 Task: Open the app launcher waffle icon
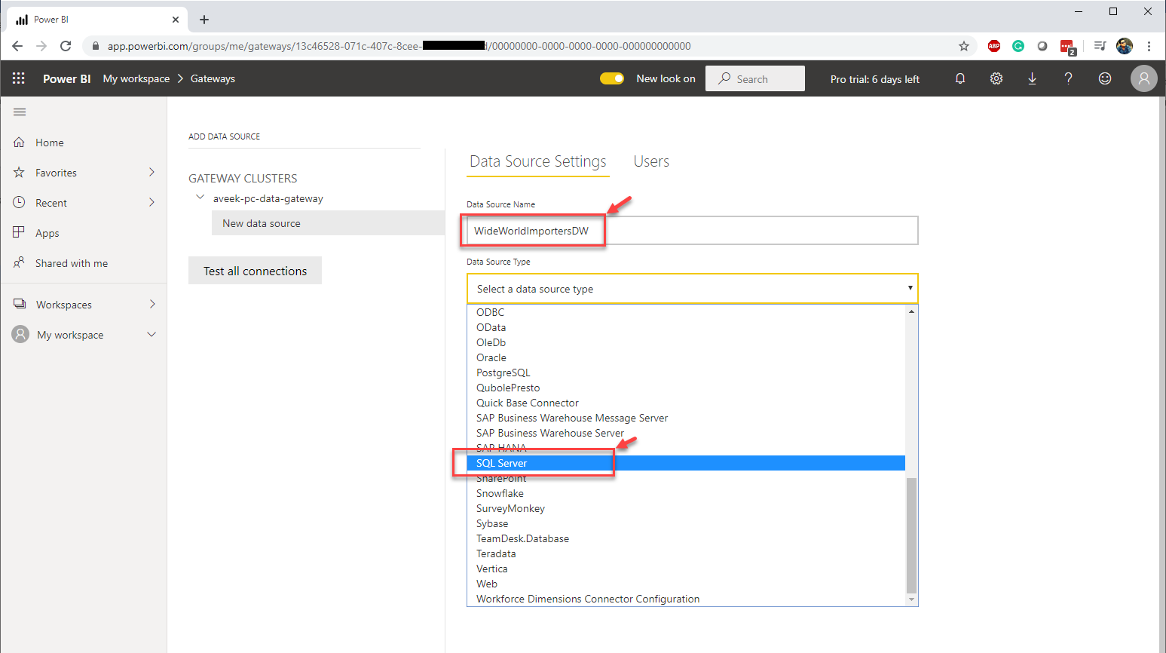[19, 78]
